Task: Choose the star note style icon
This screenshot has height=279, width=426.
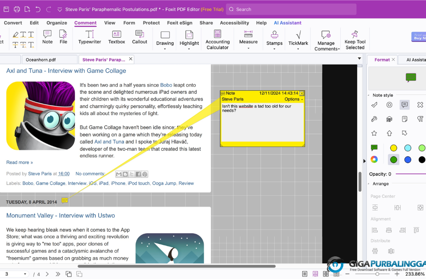Action: click(x=374, y=133)
